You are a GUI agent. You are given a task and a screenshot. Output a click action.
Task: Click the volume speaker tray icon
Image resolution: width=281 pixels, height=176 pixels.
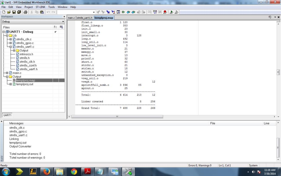[253, 172]
